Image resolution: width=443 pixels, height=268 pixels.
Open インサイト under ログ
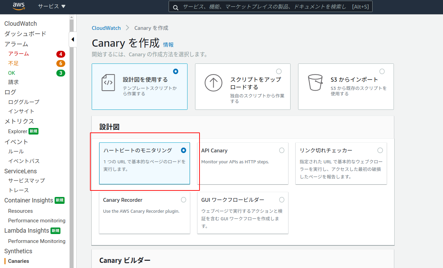click(x=21, y=111)
